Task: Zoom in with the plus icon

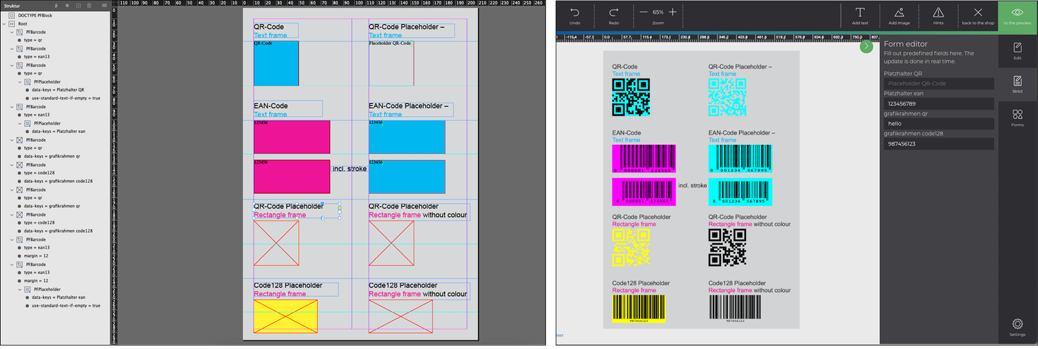Action: point(672,12)
